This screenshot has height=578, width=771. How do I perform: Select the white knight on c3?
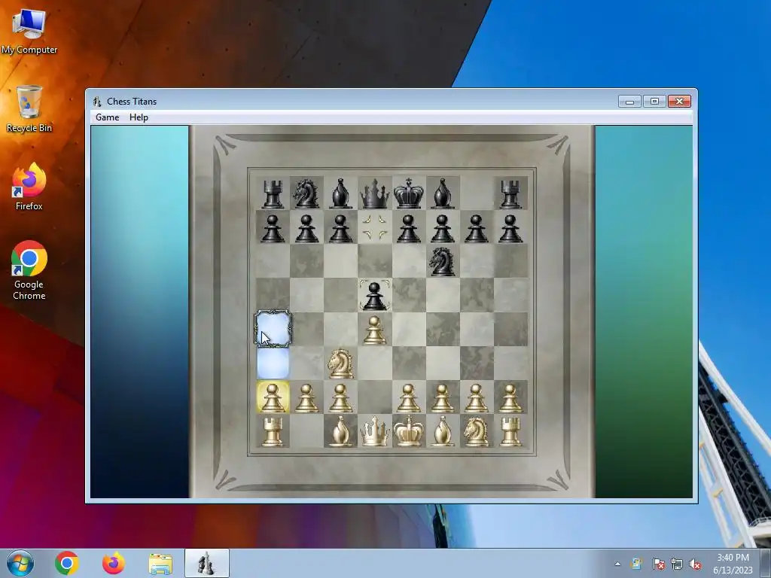341,364
